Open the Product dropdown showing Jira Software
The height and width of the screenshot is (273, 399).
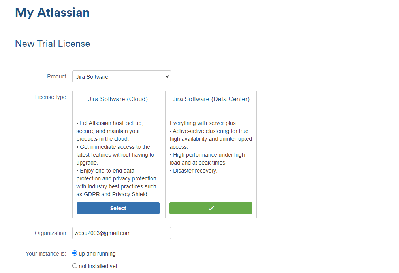[119, 77]
